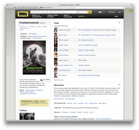
Task: Open Catherine O'Hara's headshot thumbnail
Action: click(56, 30)
